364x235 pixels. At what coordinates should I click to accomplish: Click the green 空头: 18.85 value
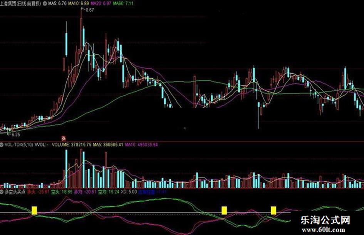point(62,192)
